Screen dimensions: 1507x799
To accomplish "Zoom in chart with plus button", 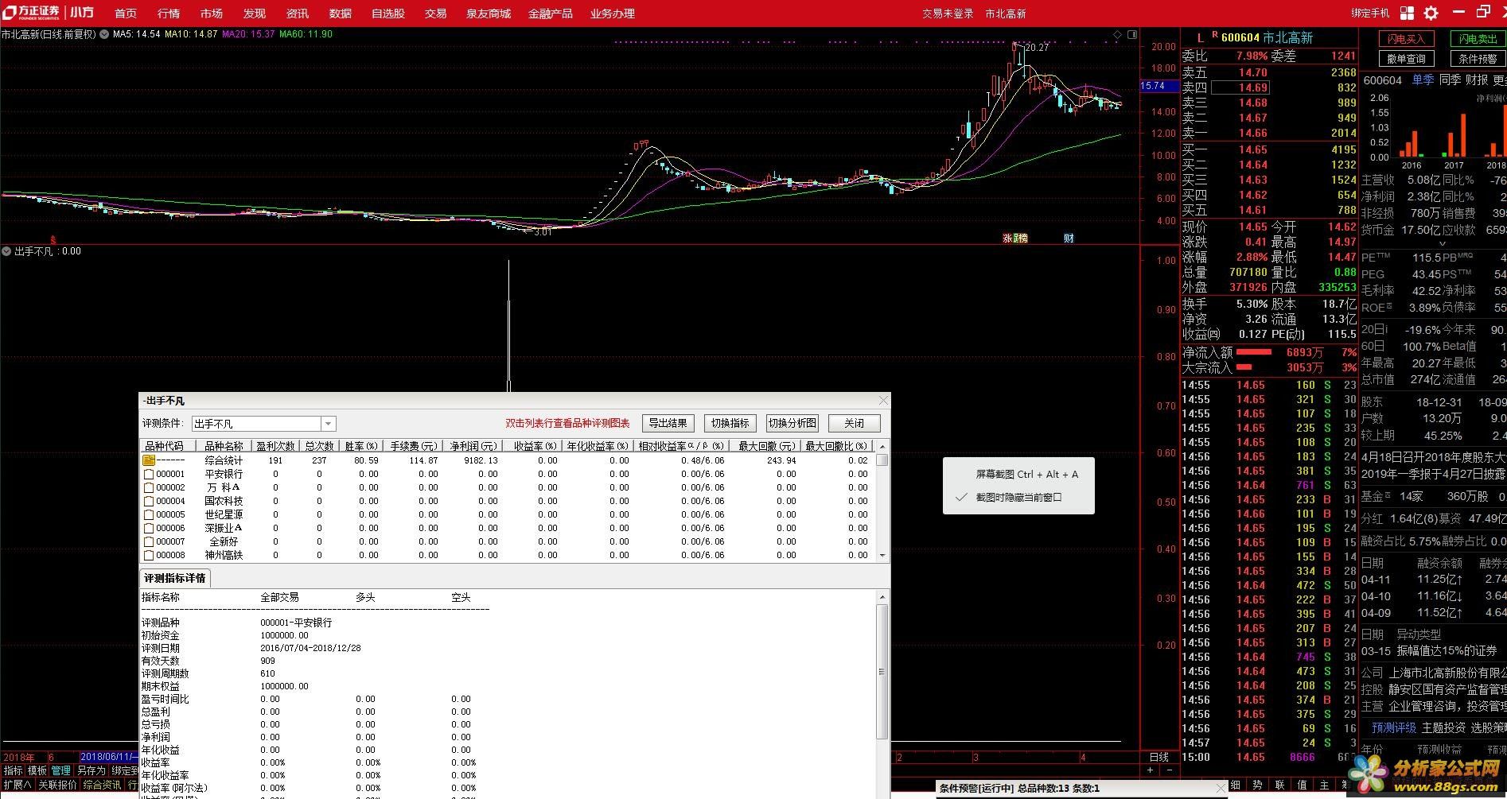I will [x=1150, y=770].
